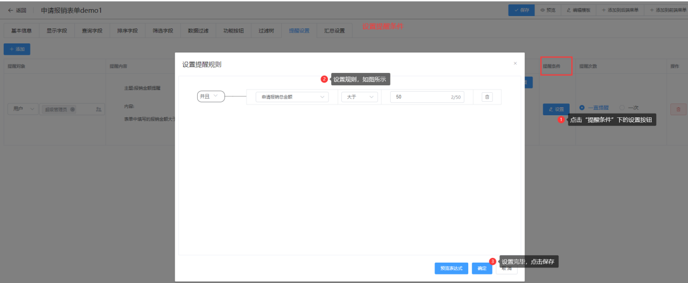This screenshot has height=283, width=688.
Task: Switch to the 汇总设置 tab
Action: click(334, 31)
